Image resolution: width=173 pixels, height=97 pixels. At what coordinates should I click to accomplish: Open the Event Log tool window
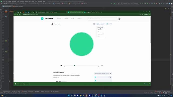pyautogui.click(x=158, y=91)
